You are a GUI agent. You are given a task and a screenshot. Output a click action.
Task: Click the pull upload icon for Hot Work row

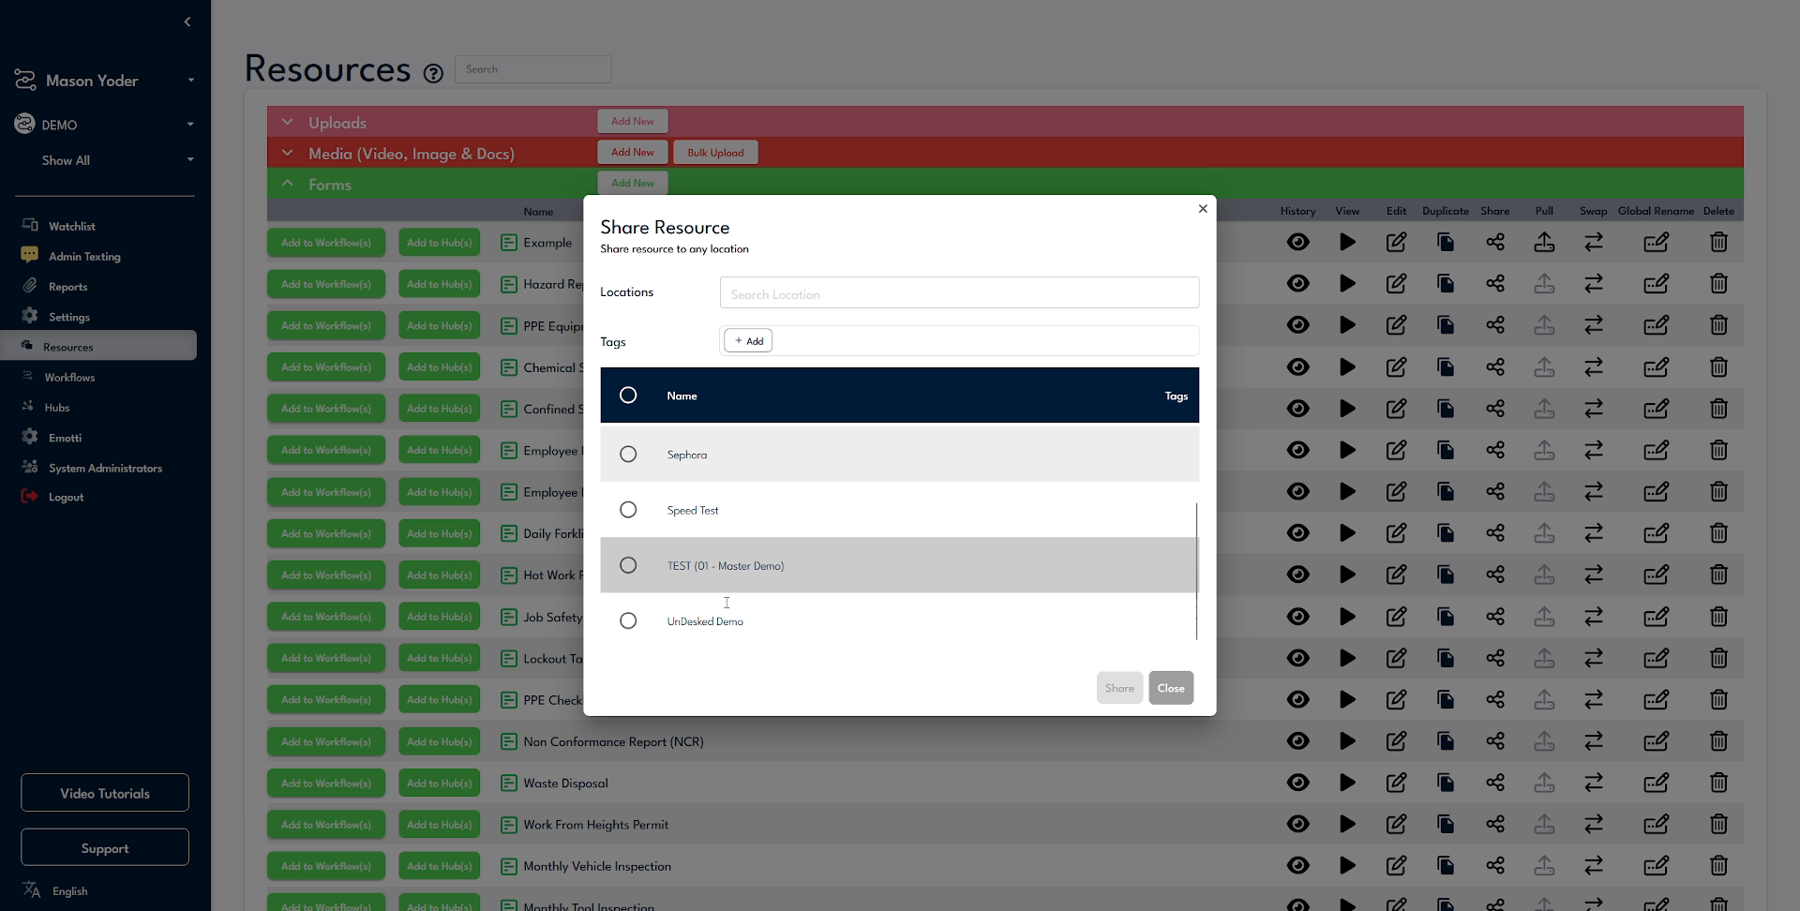pyautogui.click(x=1544, y=575)
